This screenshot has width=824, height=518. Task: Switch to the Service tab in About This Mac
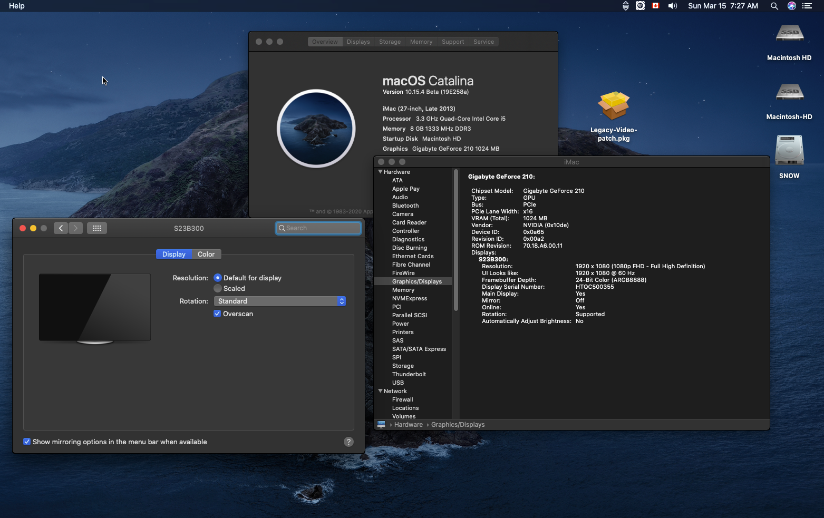[x=484, y=42]
